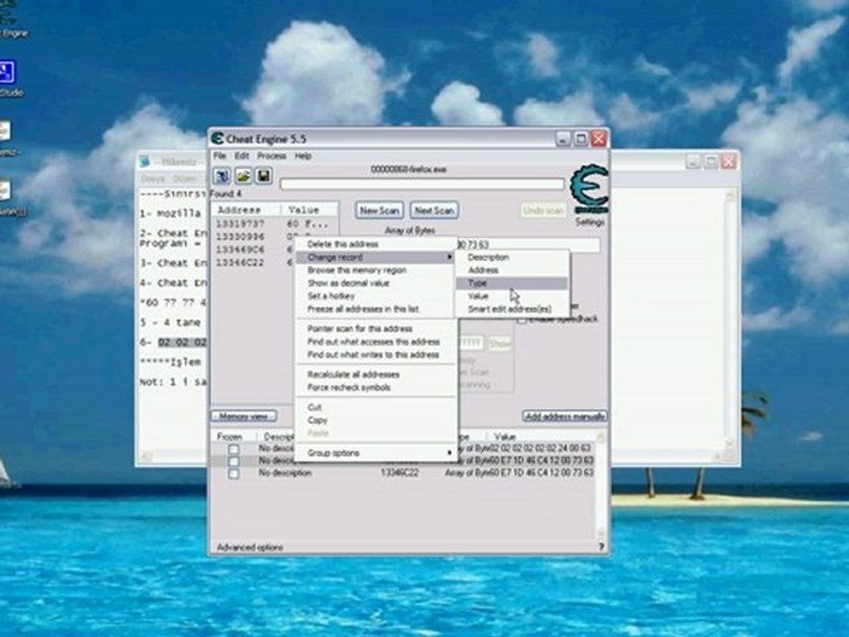849x637 pixels.
Task: Toggle Frozen checkbox for first address row
Action: tap(233, 449)
